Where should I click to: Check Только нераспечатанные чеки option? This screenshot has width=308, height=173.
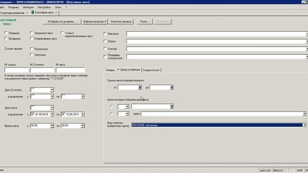pyautogui.click(x=62, y=33)
